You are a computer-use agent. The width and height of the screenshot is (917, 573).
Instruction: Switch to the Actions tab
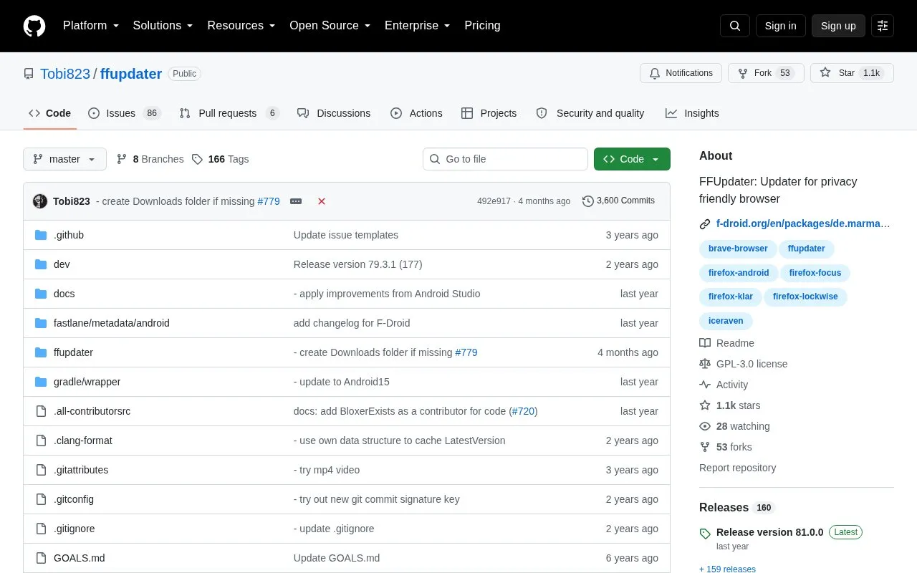(416, 113)
